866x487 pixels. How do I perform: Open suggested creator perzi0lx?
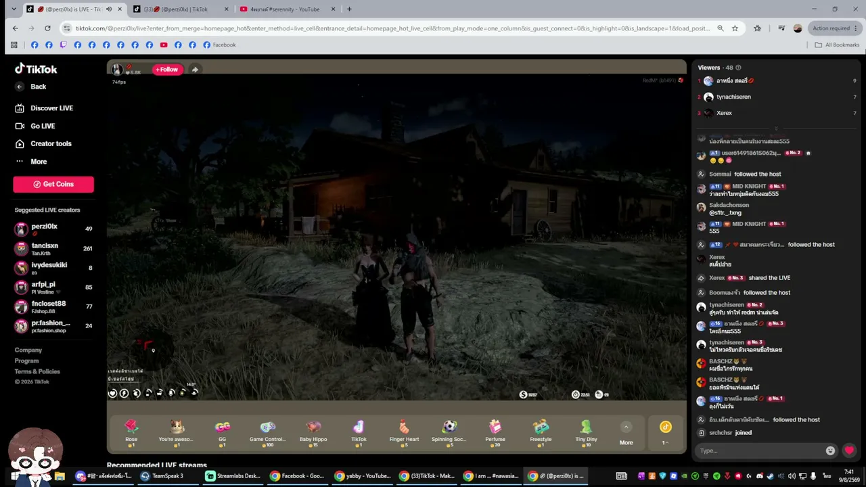pyautogui.click(x=53, y=229)
